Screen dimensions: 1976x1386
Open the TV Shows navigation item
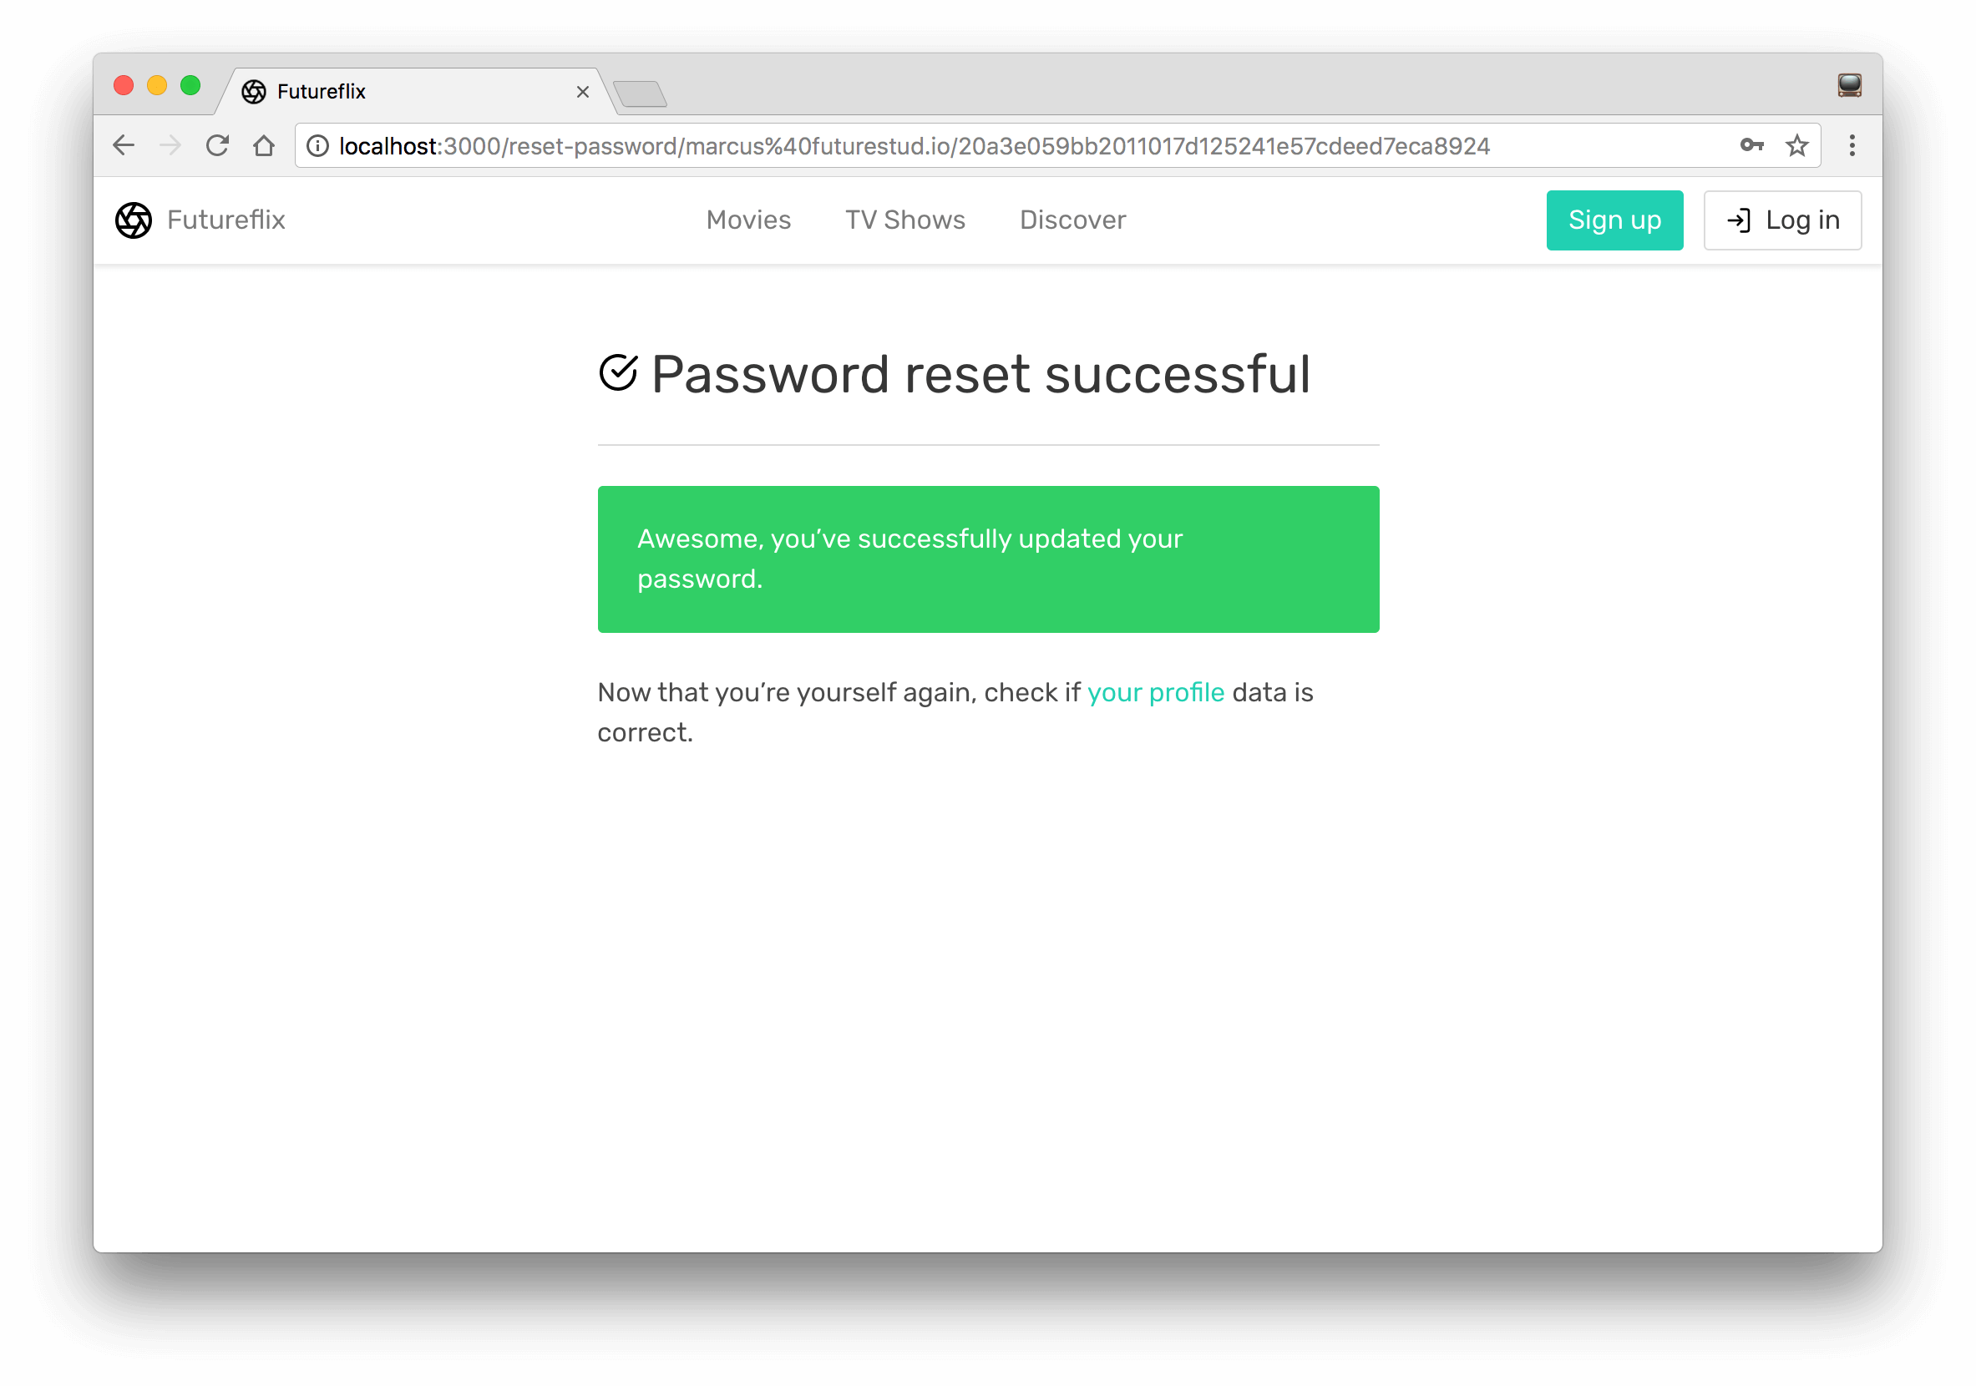pyautogui.click(x=904, y=220)
